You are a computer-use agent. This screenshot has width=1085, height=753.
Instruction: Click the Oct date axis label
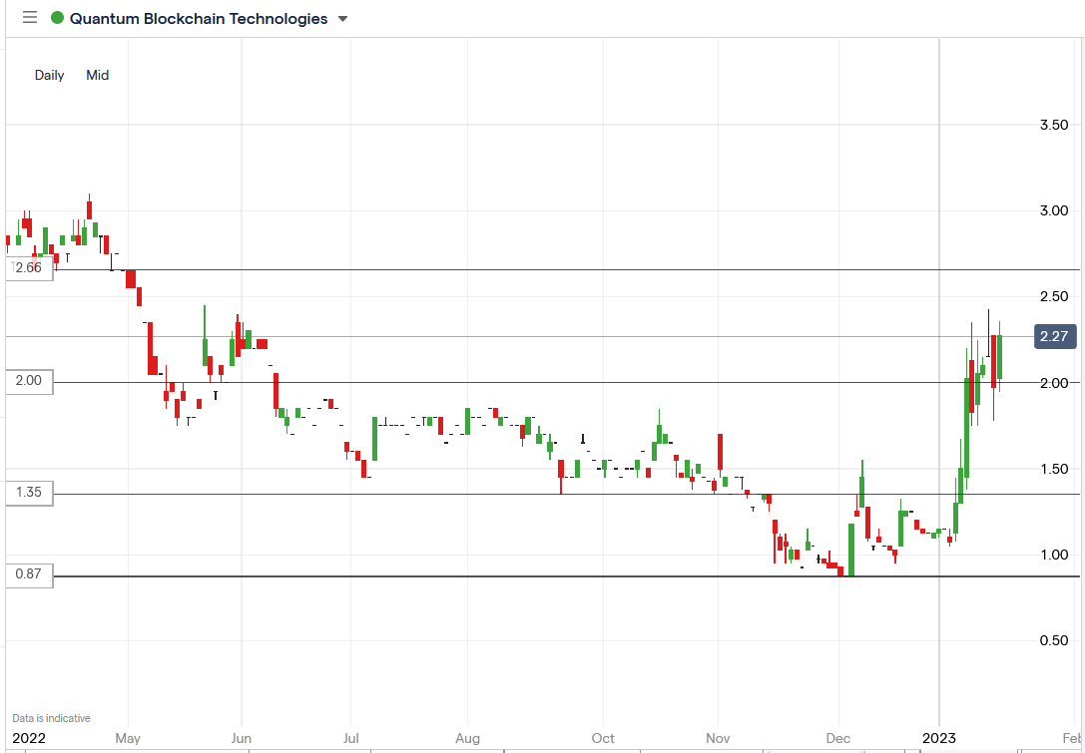pos(604,738)
